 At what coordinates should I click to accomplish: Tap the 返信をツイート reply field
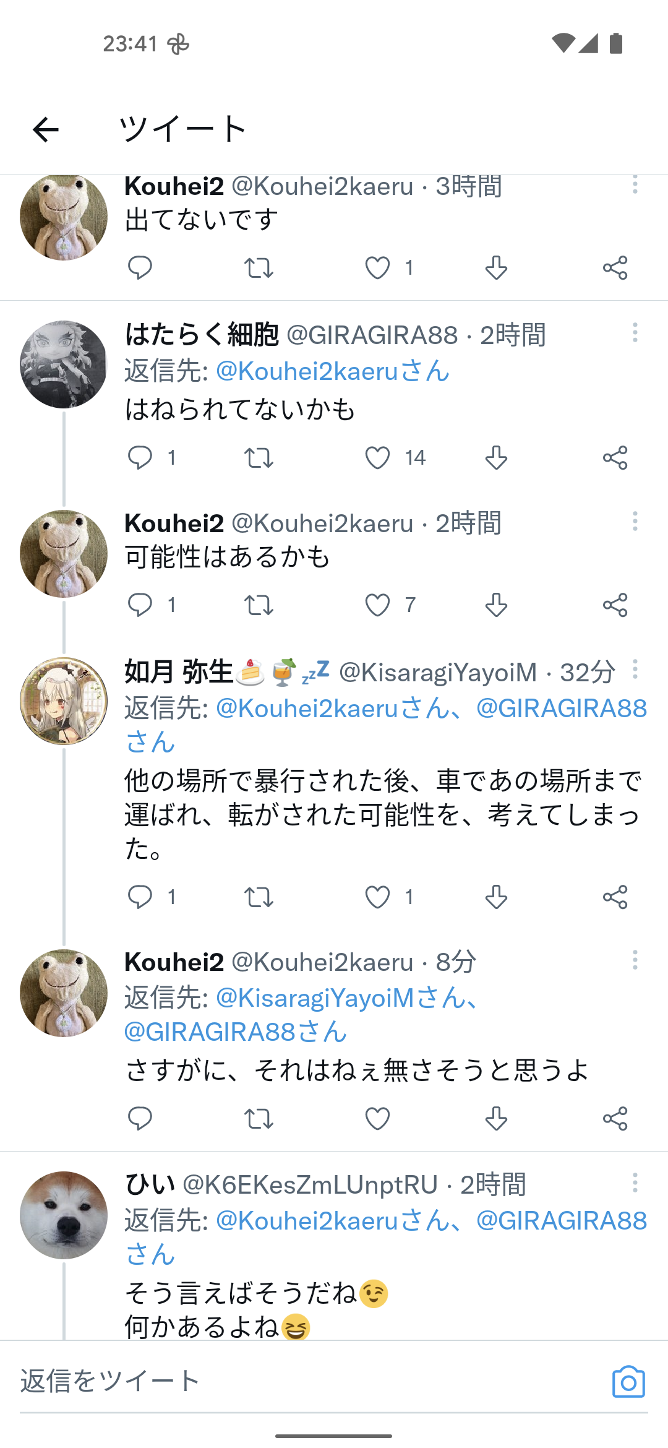297,1381
